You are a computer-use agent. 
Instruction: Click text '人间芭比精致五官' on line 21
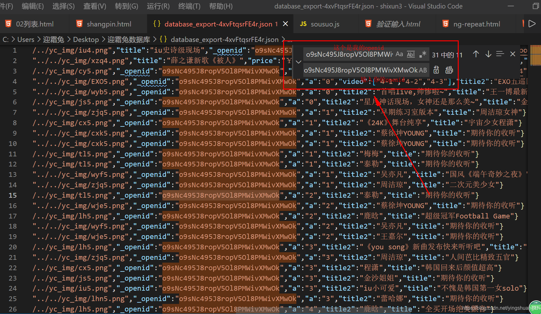(x=480, y=258)
